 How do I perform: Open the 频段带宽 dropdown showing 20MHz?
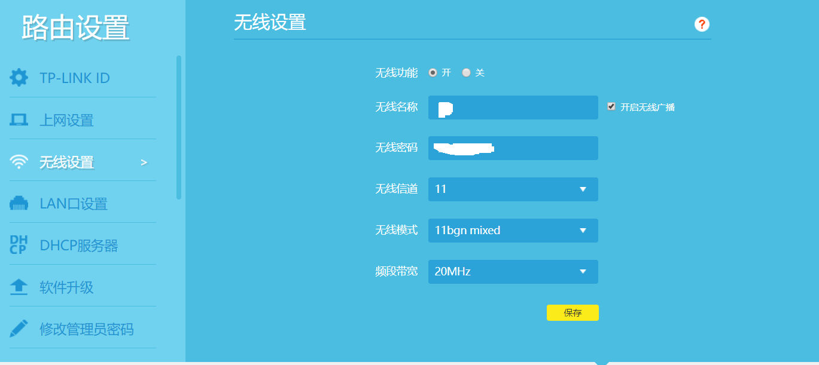(513, 272)
